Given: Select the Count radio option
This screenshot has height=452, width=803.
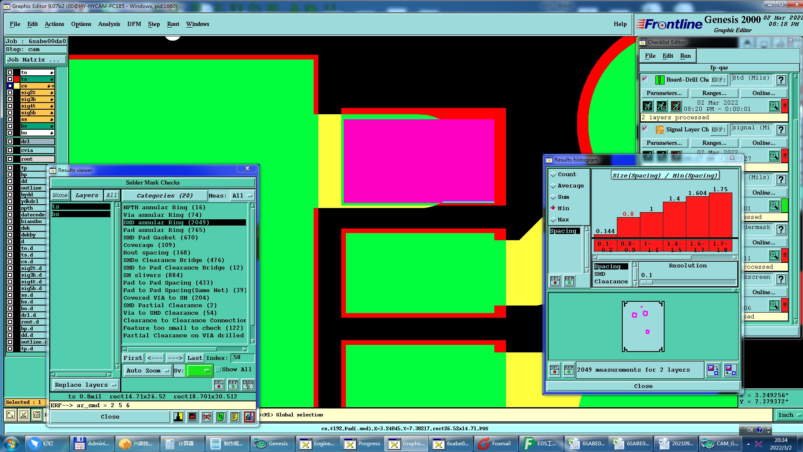Looking at the screenshot, I should tap(553, 175).
